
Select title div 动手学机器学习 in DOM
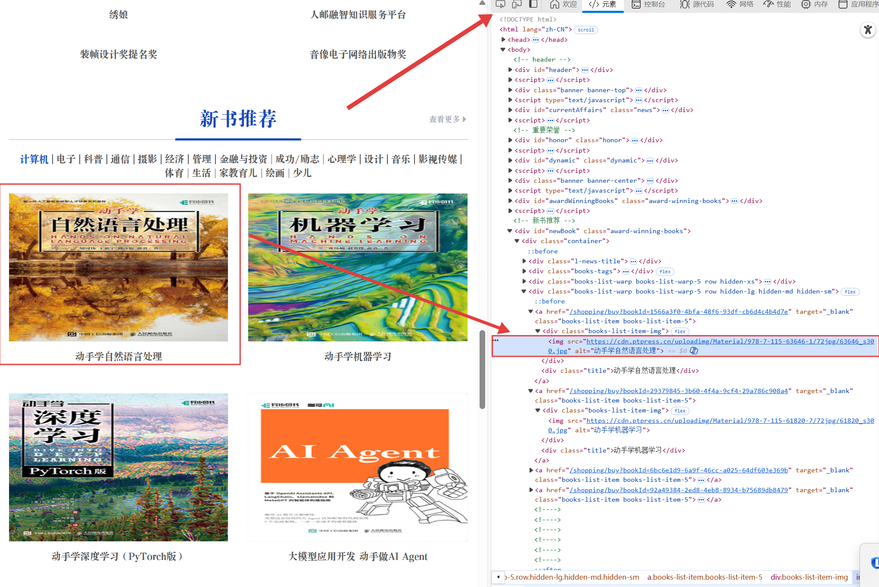(613, 450)
